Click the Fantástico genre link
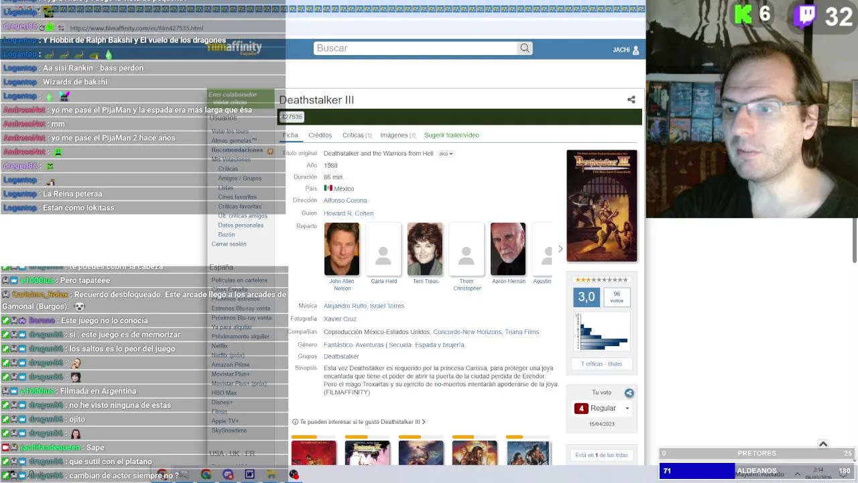The image size is (858, 483). (x=338, y=345)
